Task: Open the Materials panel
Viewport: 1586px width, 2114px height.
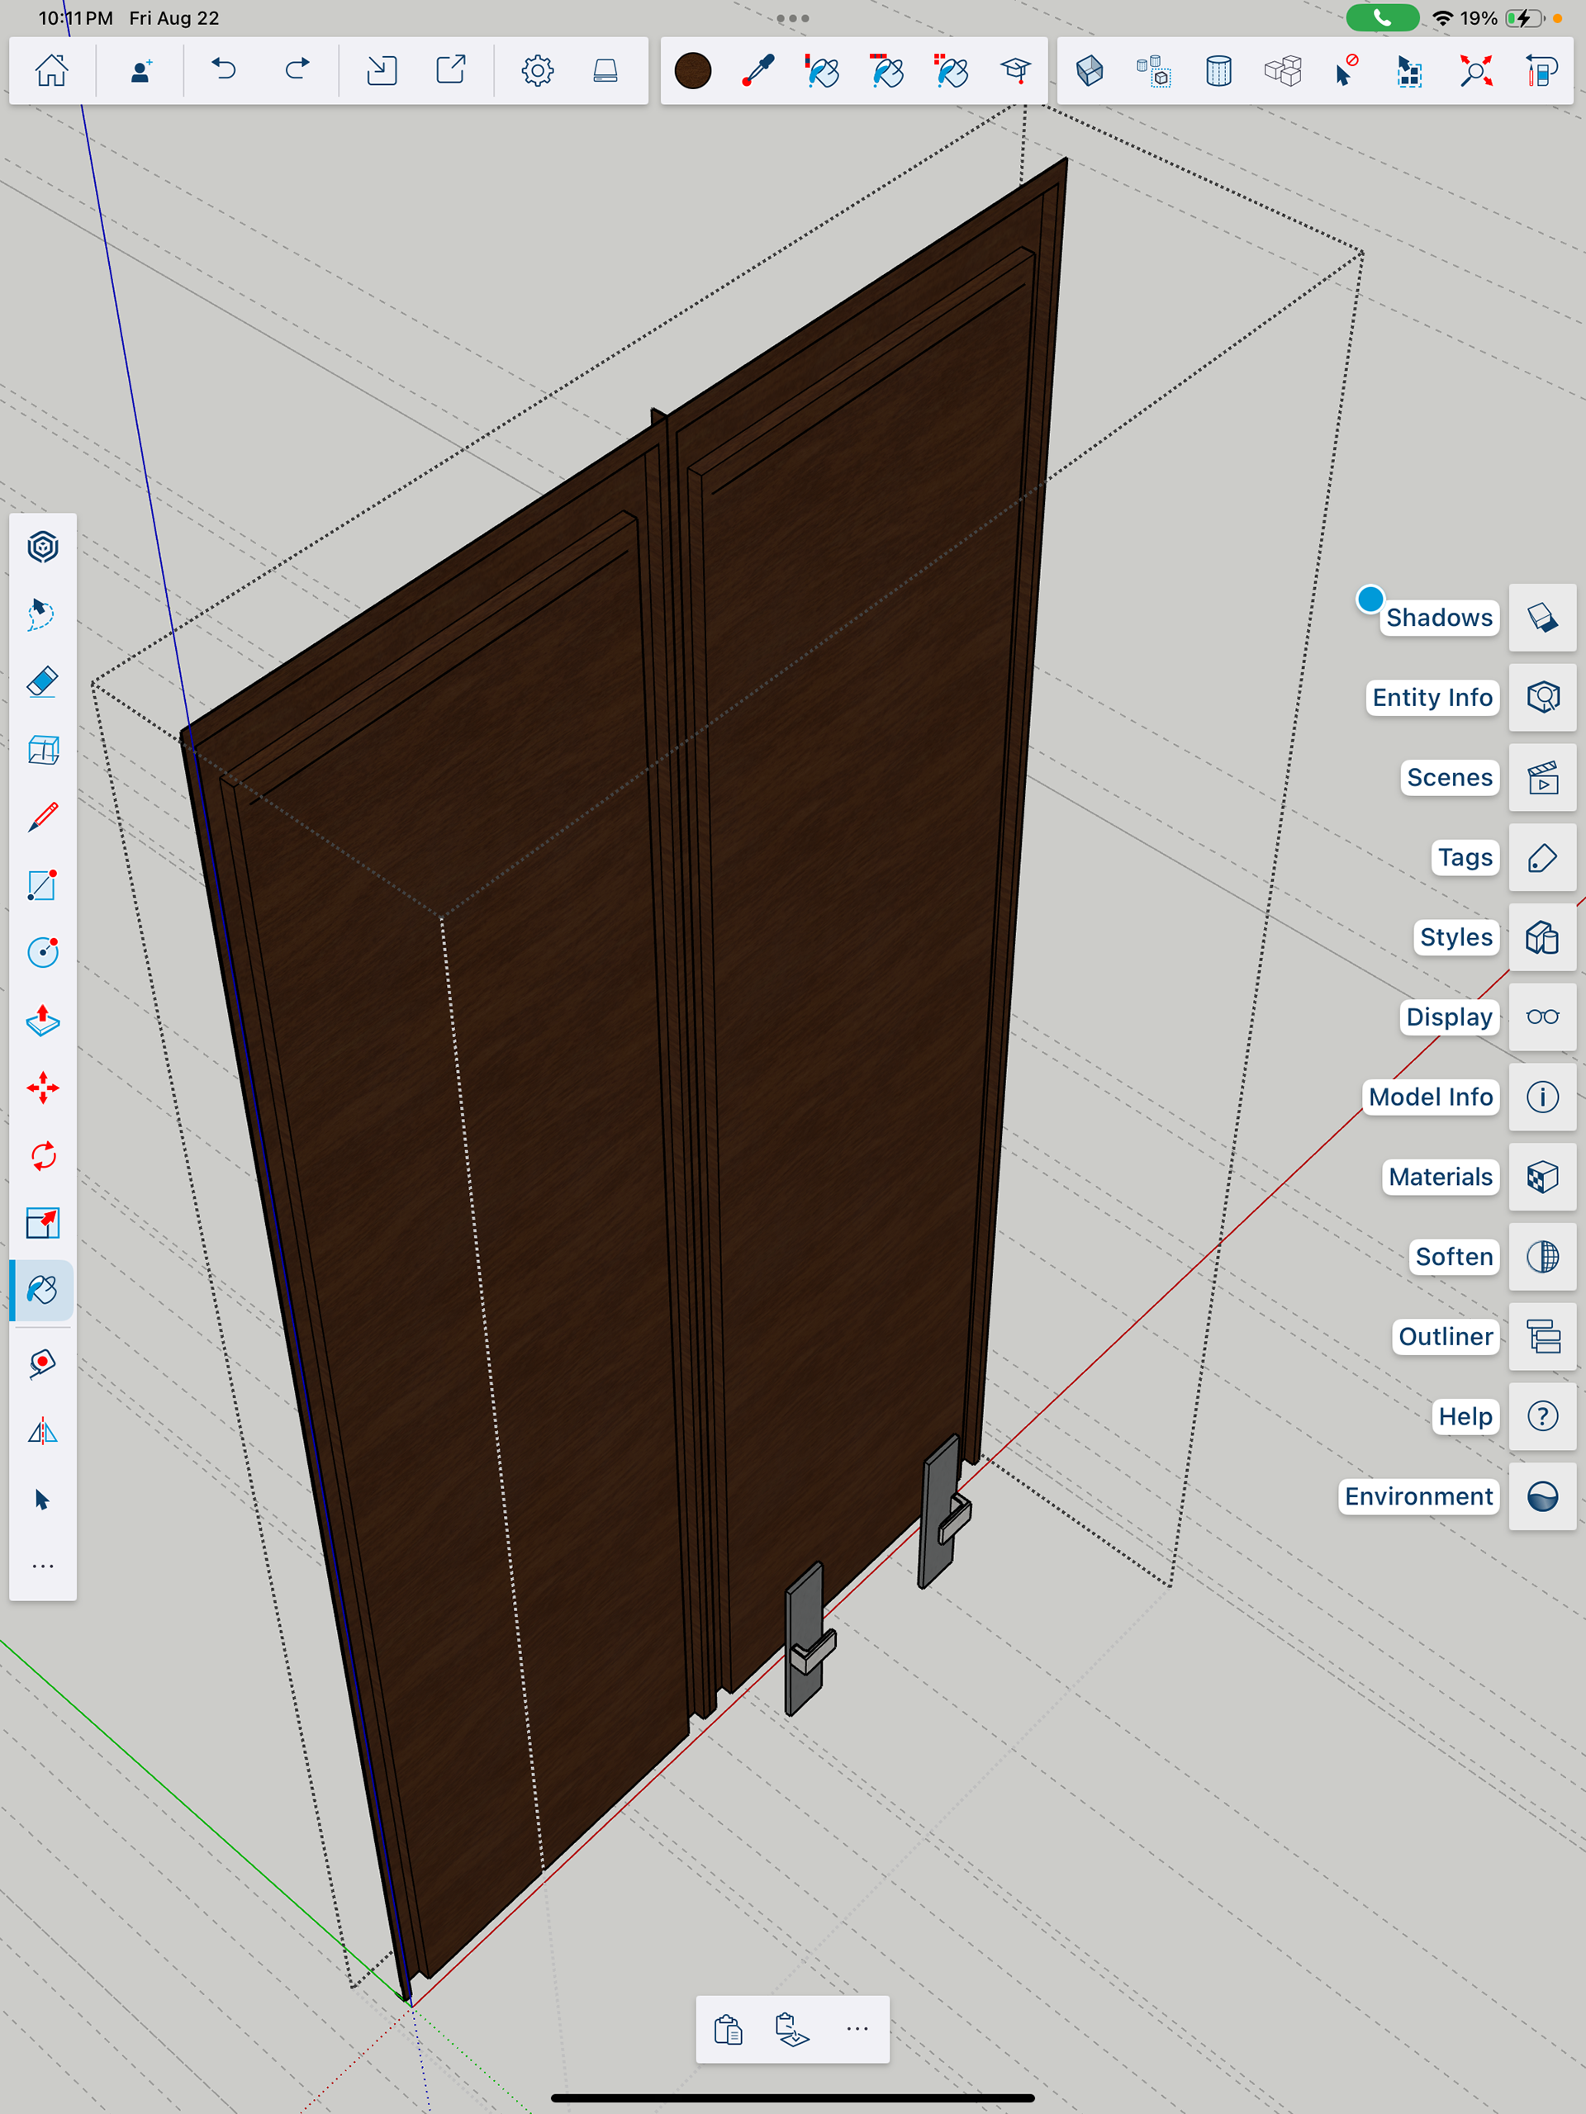Action: (1542, 1177)
